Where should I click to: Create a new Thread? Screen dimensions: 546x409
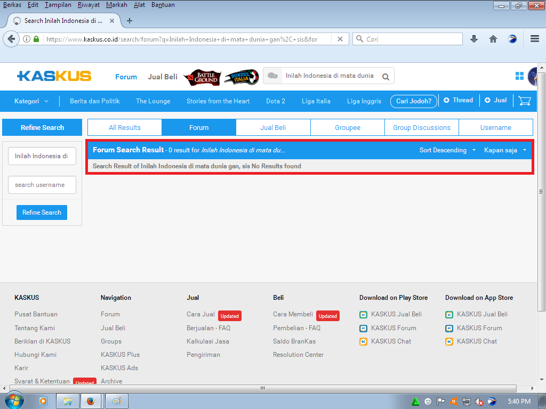tap(458, 100)
